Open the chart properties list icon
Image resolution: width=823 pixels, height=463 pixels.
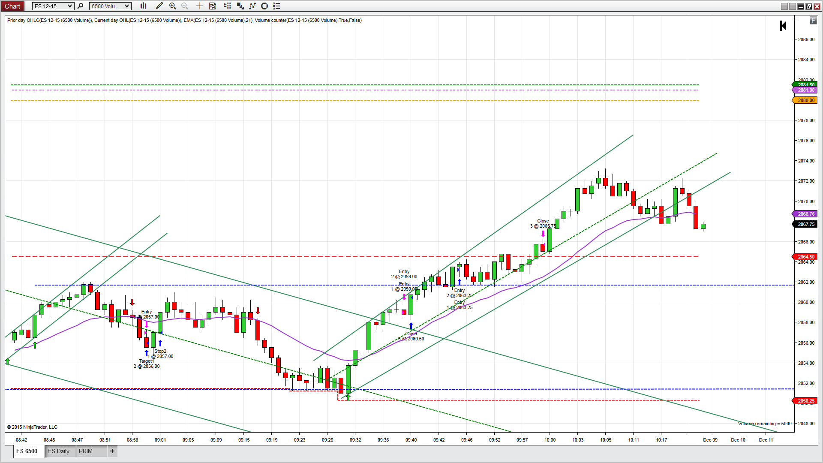[276, 6]
